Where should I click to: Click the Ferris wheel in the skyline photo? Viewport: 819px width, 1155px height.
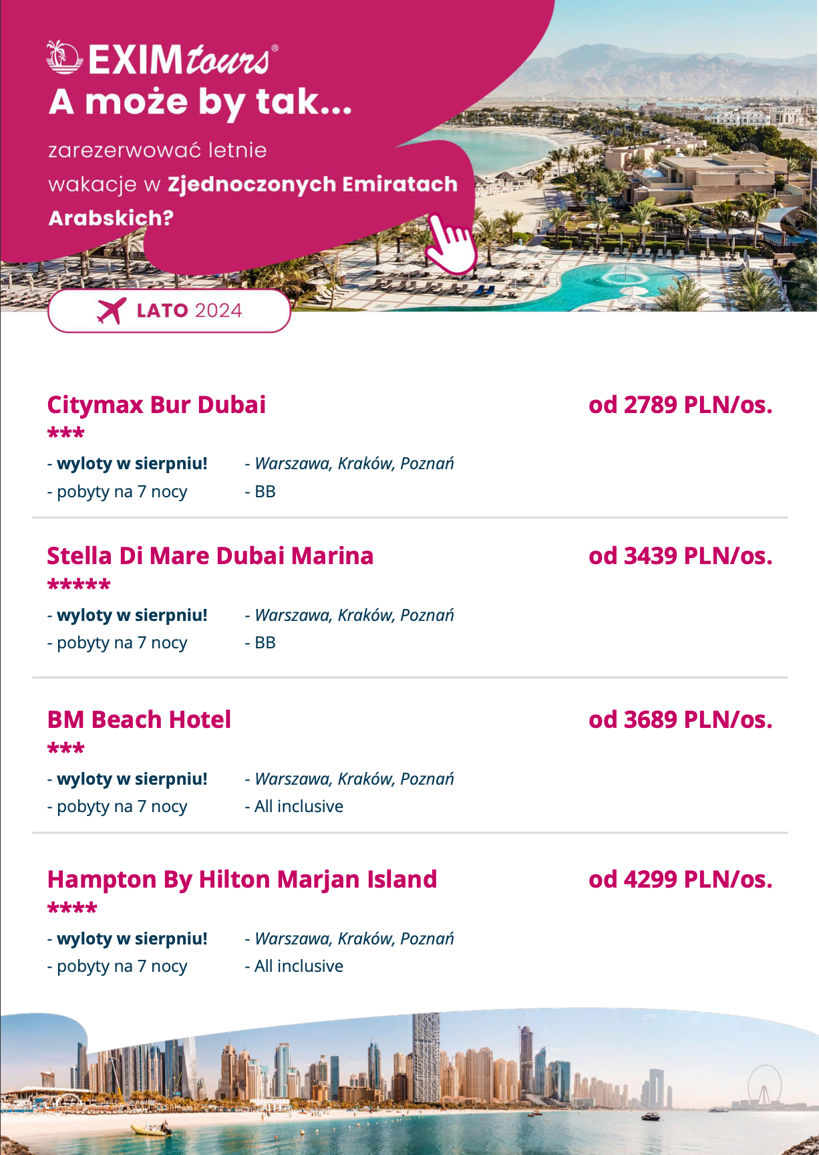(x=764, y=1084)
